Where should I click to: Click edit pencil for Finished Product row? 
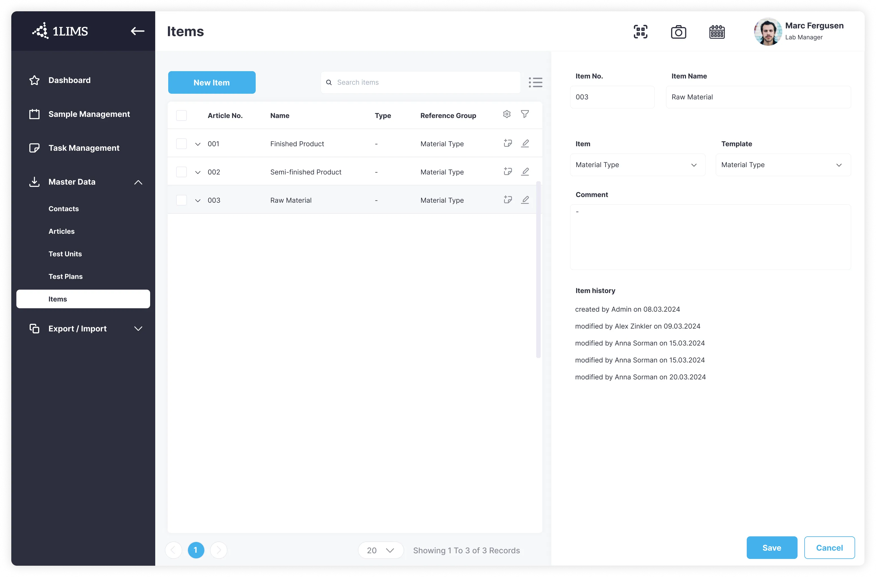click(525, 143)
